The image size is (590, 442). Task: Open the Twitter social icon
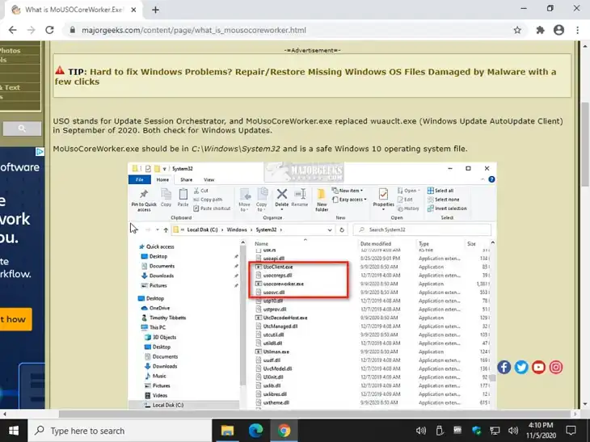point(521,367)
